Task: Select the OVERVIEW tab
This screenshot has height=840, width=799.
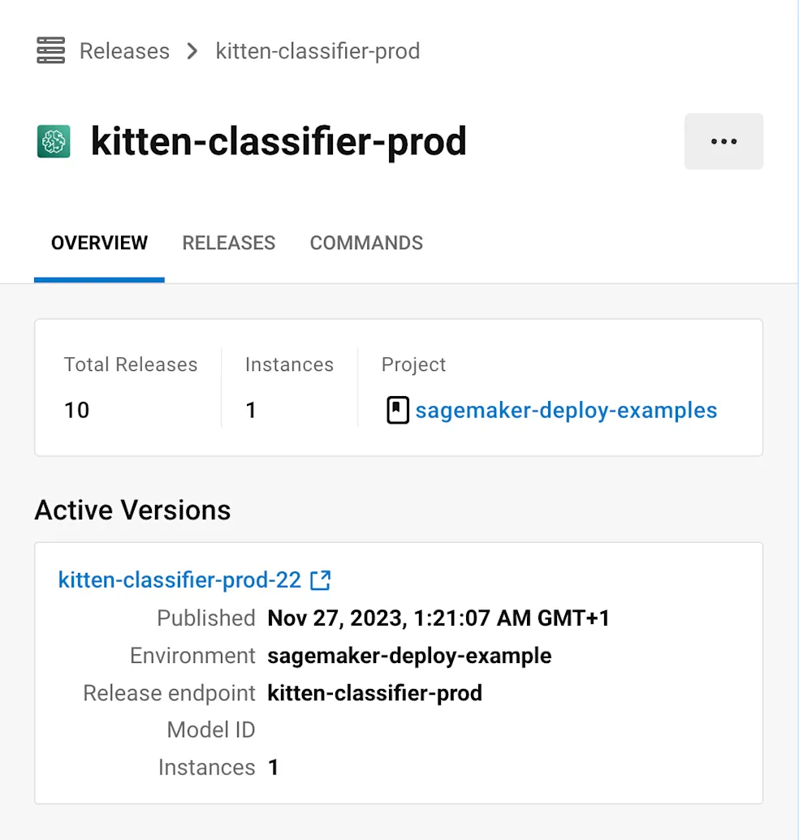Action: coord(98,243)
